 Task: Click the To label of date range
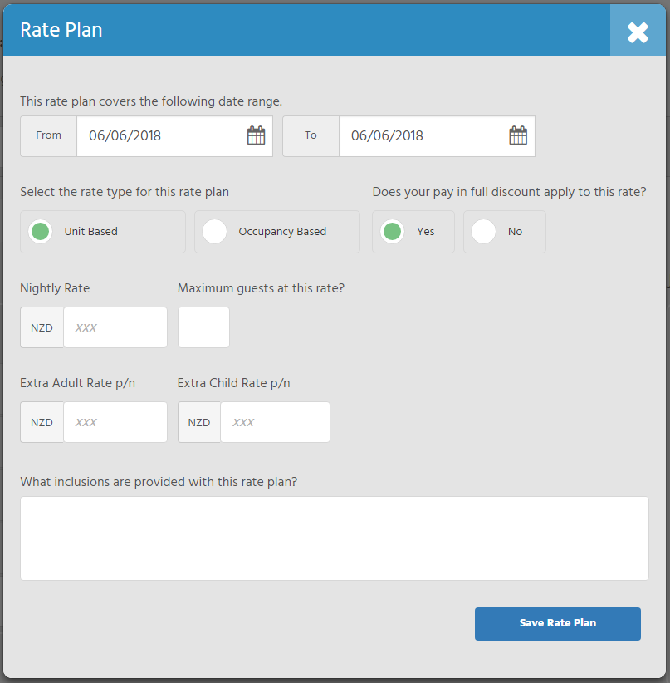click(x=311, y=136)
